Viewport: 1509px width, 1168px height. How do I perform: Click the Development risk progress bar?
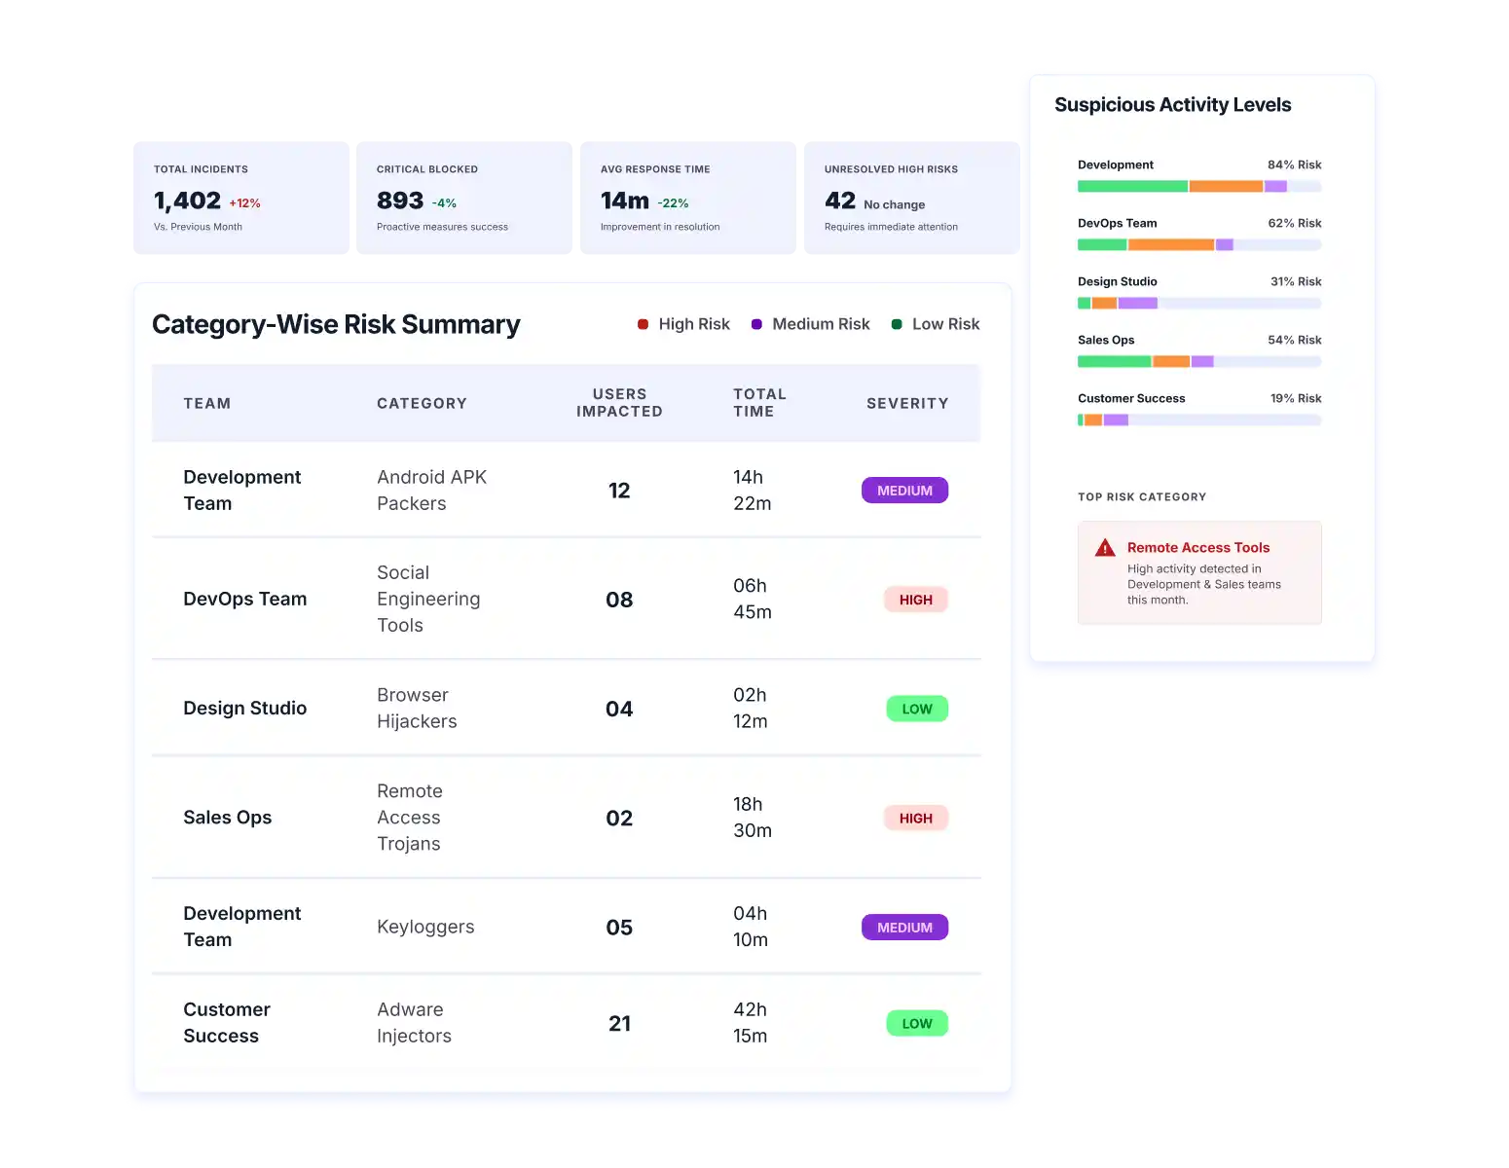pos(1198,186)
